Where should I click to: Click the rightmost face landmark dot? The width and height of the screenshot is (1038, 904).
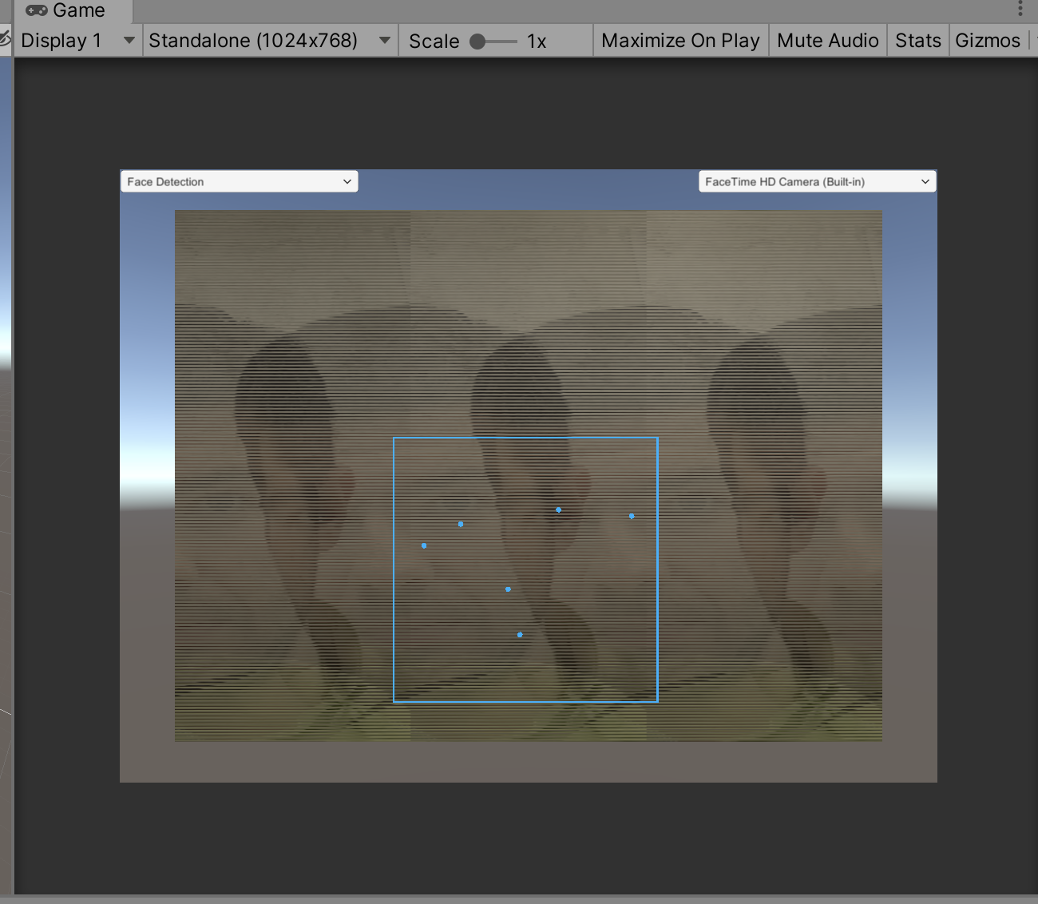632,516
